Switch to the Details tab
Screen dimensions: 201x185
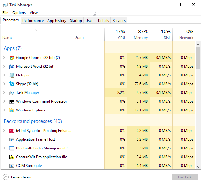pos(103,21)
